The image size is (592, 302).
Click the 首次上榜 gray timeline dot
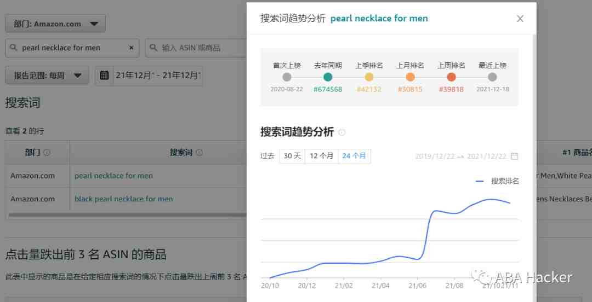tap(287, 77)
